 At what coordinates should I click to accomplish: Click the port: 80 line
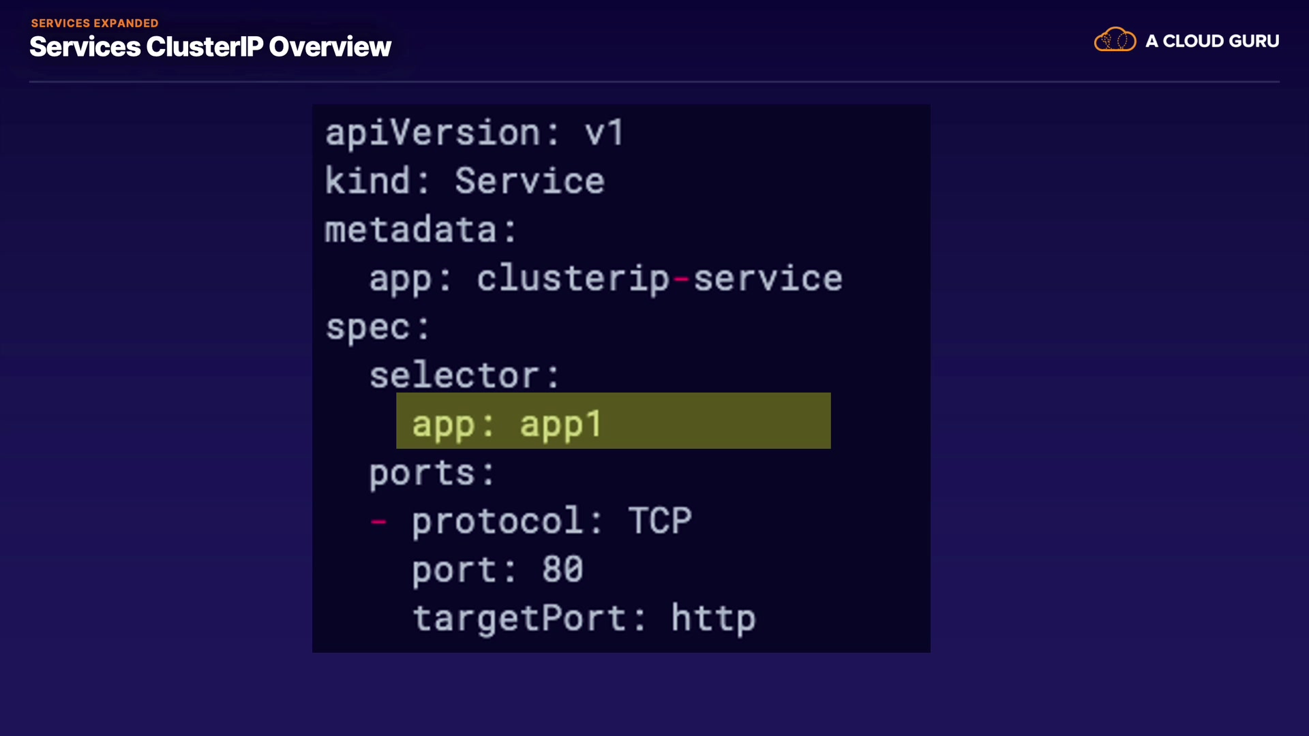[x=497, y=570]
